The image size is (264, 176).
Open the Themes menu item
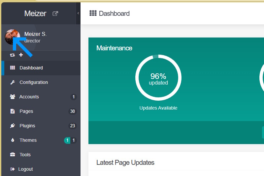41,140
